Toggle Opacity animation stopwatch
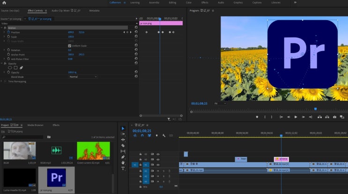Image resolution: width=348 pixels, height=194 pixels. pos(8,72)
